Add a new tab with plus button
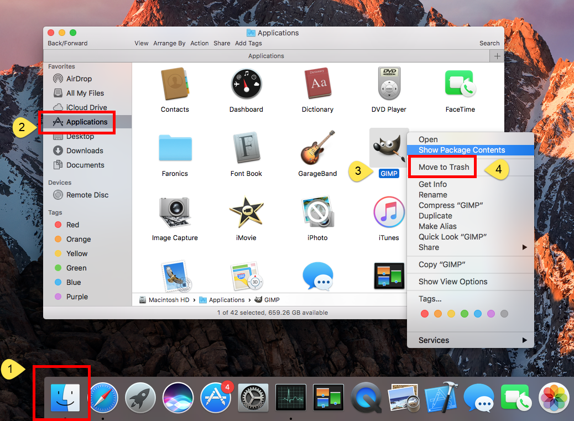This screenshot has width=574, height=421. click(x=497, y=56)
